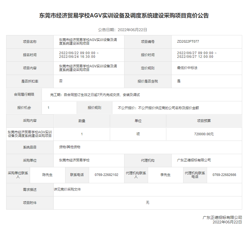Click the 报价规则 label cell
The height and width of the screenshot is (229, 252).
coord(94,108)
